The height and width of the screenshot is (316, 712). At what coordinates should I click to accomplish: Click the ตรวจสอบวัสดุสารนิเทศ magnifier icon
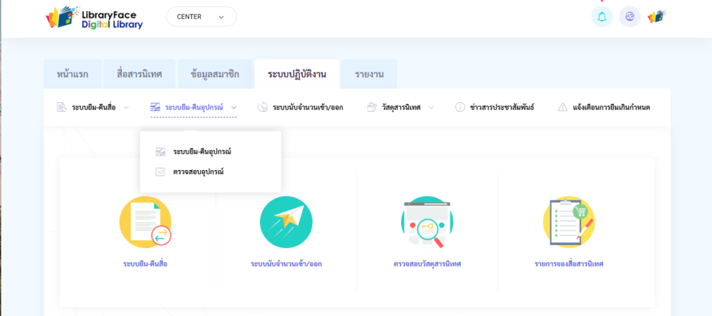click(x=427, y=222)
